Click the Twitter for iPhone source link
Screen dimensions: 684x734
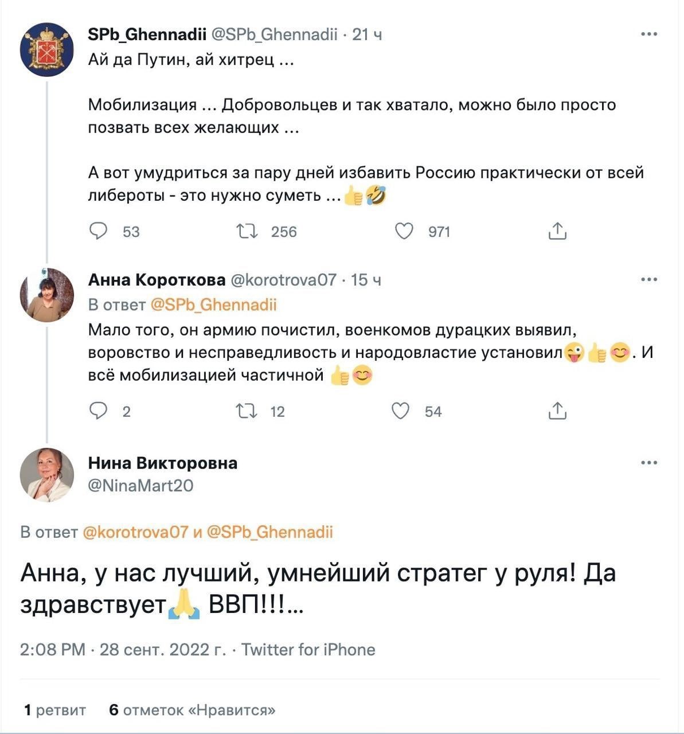[308, 650]
